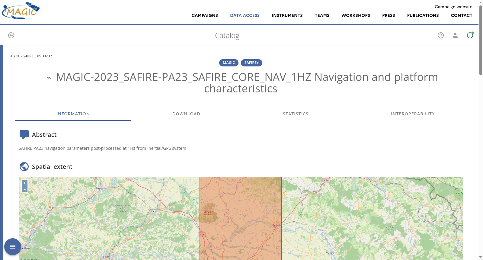Click the Abstract section heading
This screenshot has width=483, height=260.
(44, 135)
